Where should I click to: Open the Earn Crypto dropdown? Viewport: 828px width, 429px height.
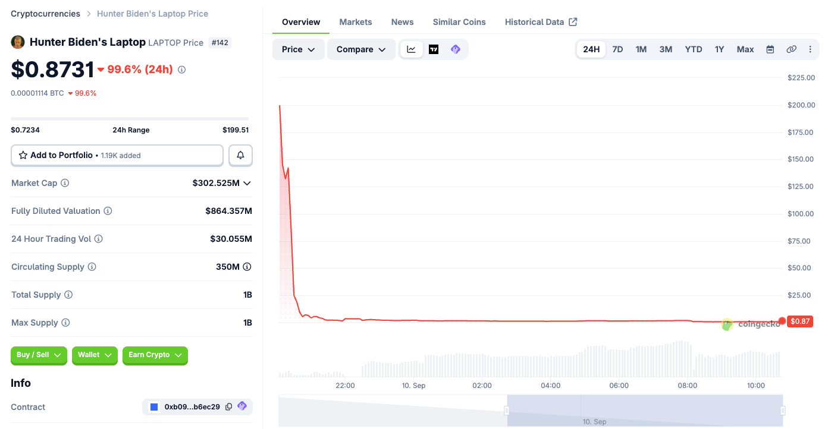pos(155,355)
